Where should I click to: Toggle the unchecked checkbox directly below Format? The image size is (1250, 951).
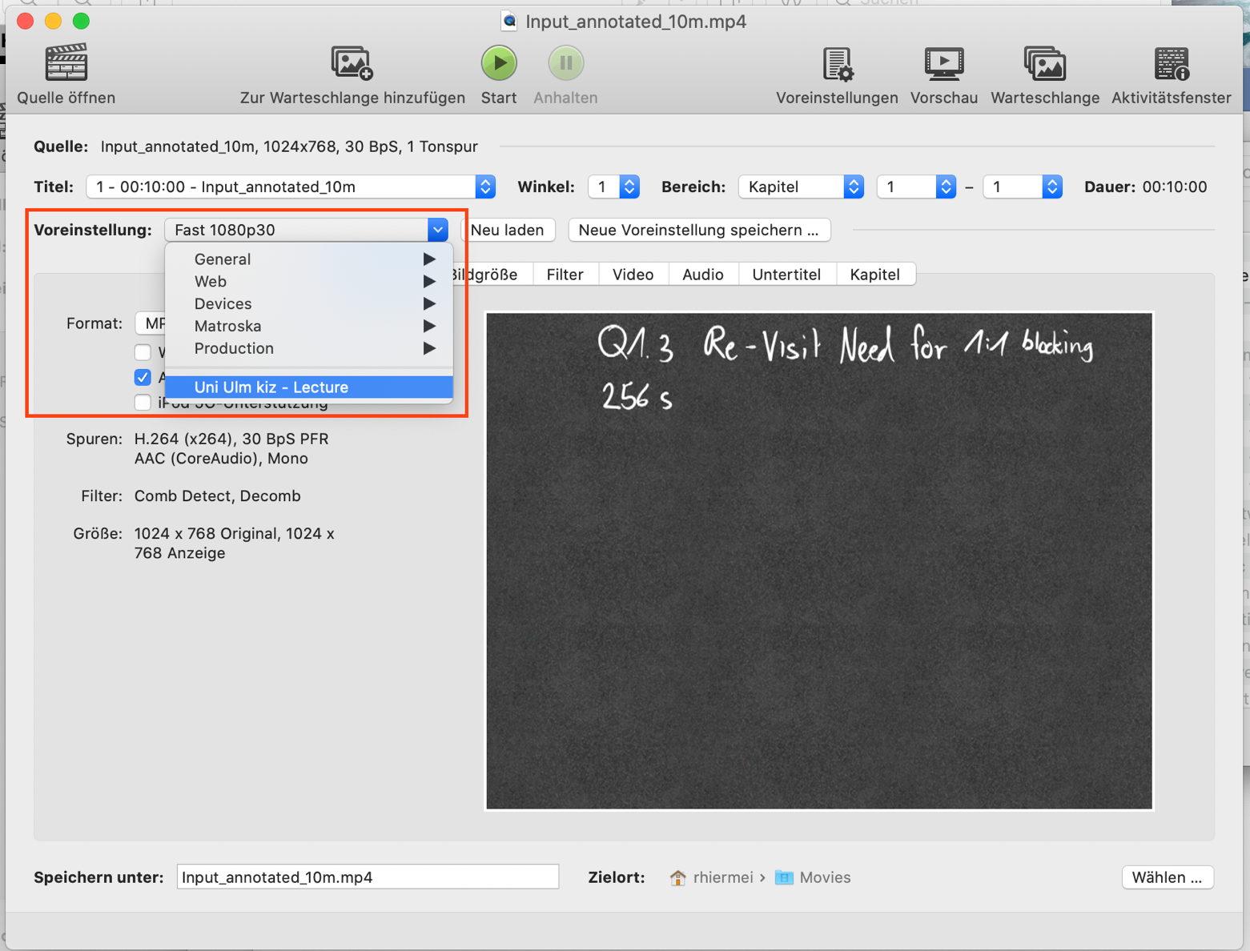point(143,352)
